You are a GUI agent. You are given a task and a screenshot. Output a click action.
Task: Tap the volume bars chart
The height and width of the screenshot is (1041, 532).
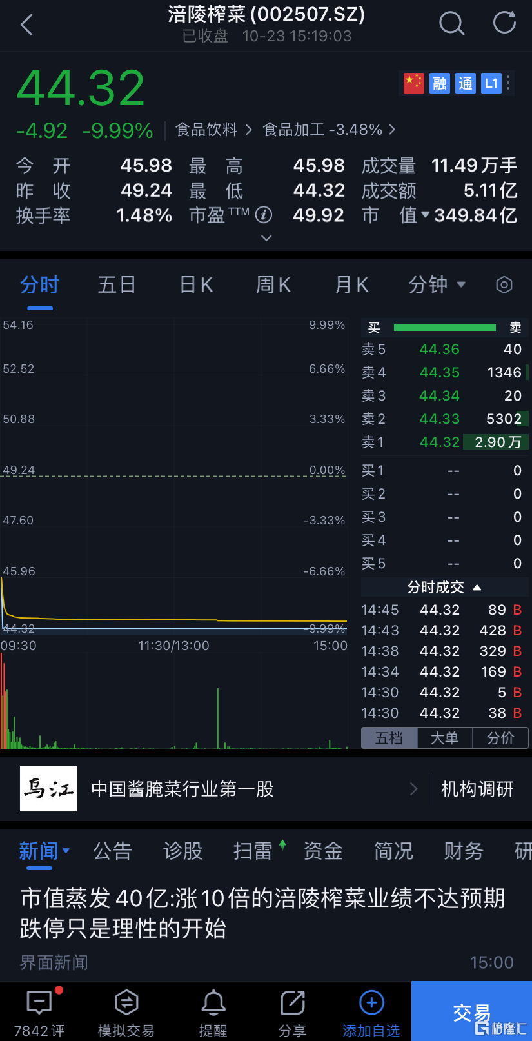click(x=174, y=701)
